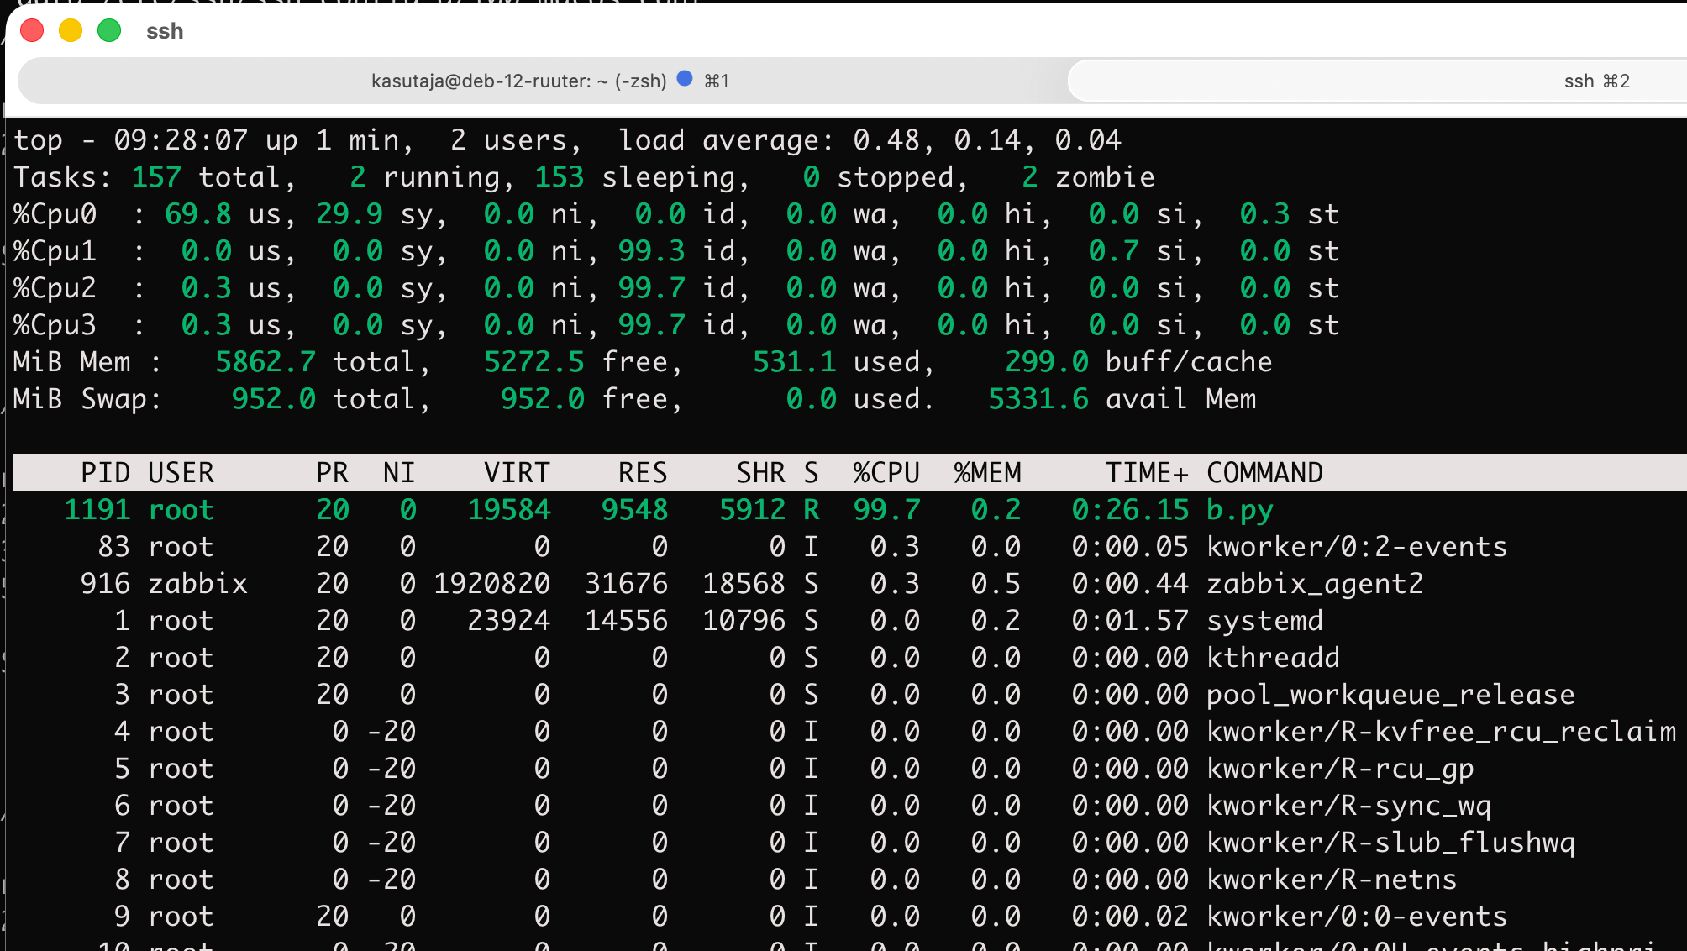1687x951 pixels.
Task: Select the %CPU column header
Action: click(x=886, y=473)
